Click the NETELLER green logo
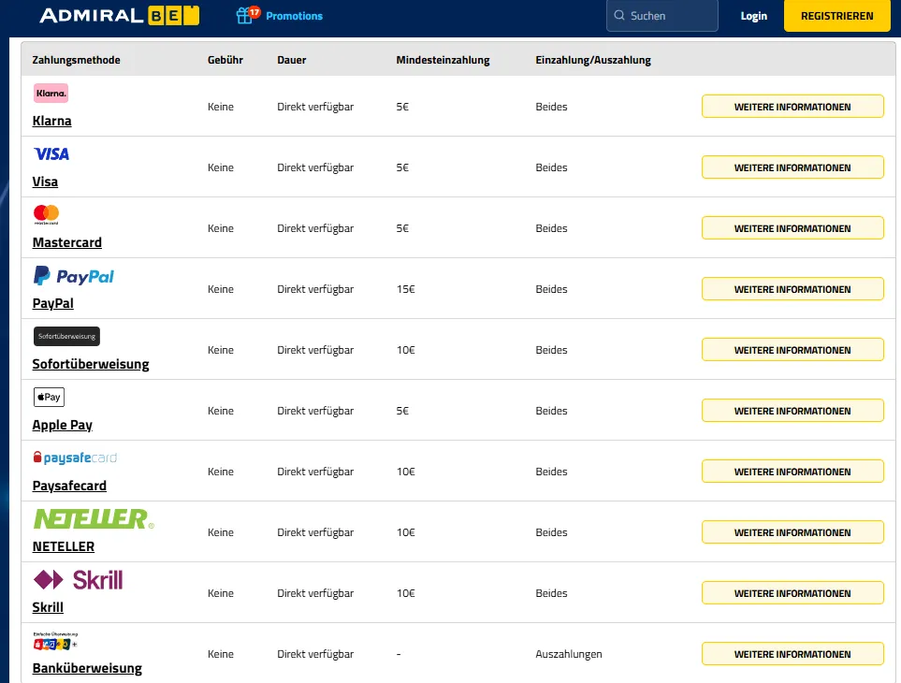This screenshot has width=901, height=683. [x=94, y=518]
